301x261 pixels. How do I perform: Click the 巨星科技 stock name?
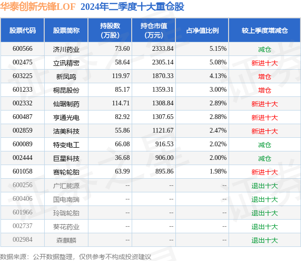[66, 158]
